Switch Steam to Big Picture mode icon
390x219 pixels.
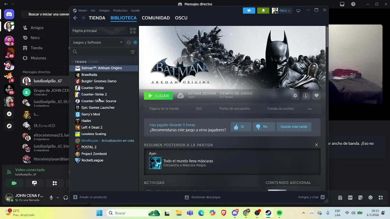point(298,11)
